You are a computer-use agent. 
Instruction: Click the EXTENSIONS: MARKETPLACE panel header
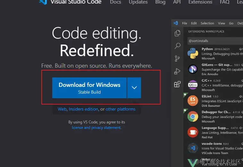coord(206,31)
